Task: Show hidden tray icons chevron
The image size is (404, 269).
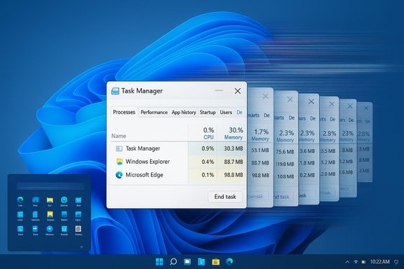Action: (x=347, y=262)
